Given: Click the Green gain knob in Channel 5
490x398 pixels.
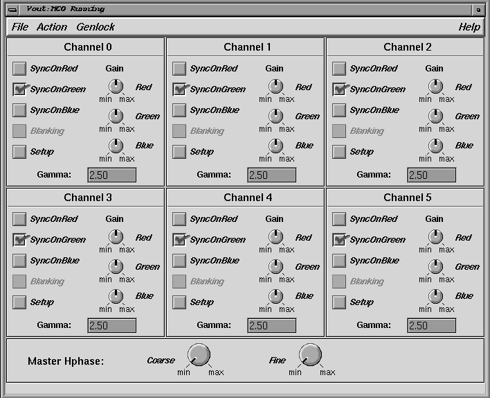Looking at the screenshot, I should click(x=435, y=267).
